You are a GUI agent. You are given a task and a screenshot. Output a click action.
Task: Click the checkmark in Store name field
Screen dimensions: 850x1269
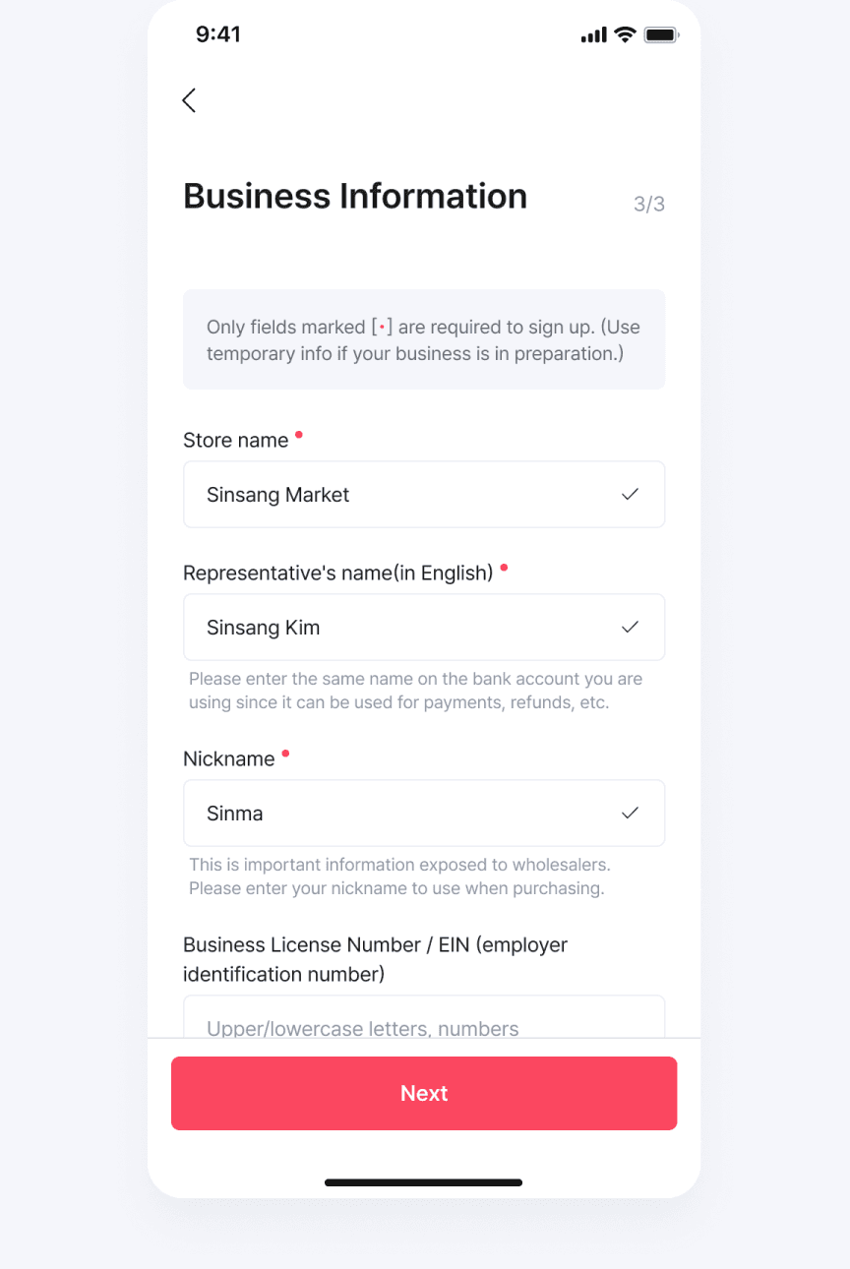click(x=631, y=494)
